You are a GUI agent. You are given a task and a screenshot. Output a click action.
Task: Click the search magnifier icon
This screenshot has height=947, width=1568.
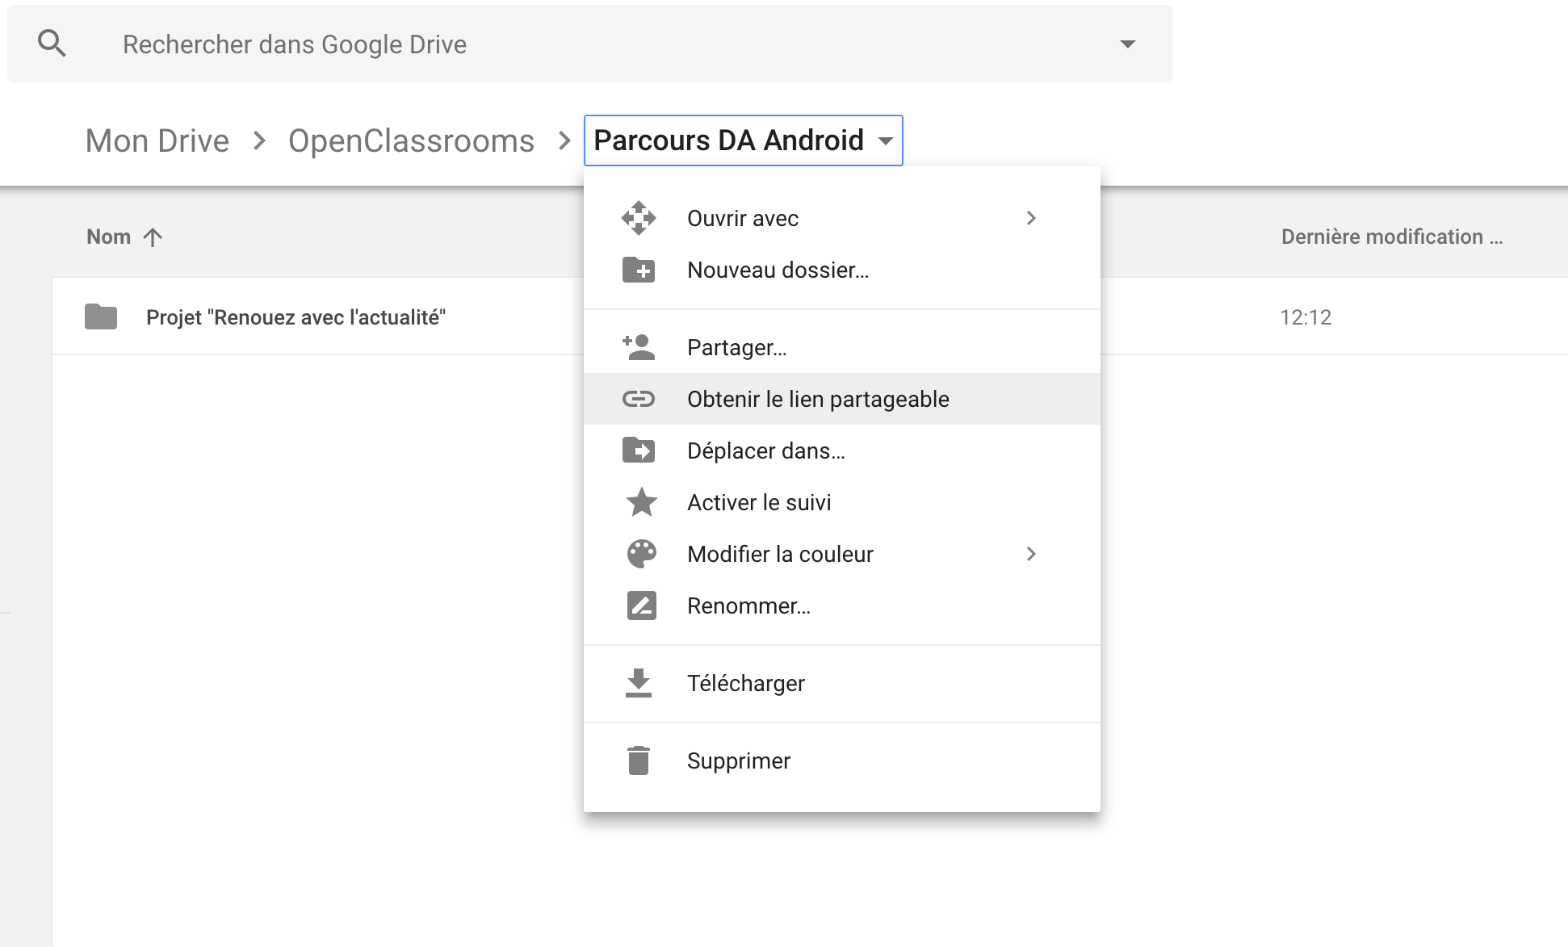(x=52, y=43)
